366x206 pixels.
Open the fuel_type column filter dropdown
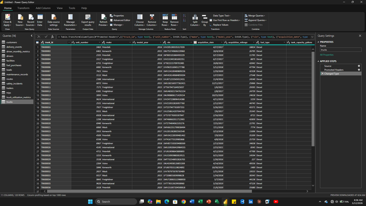[285, 42]
